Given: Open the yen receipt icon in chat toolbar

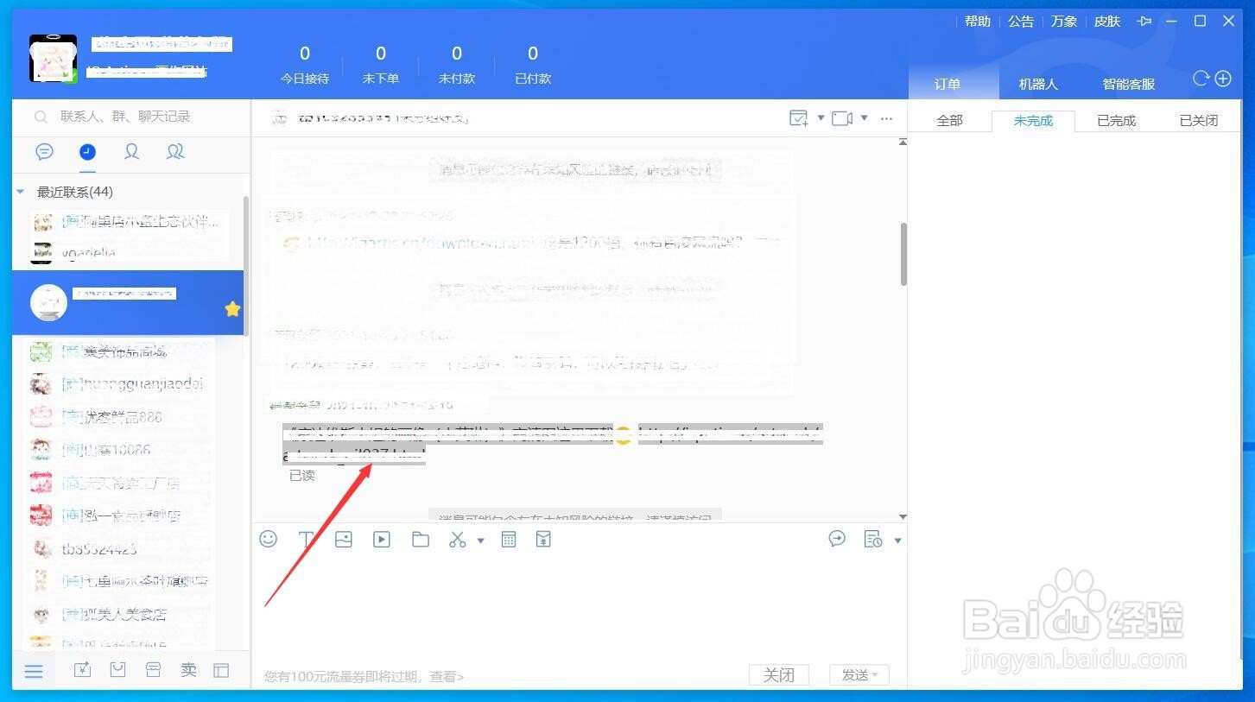Looking at the screenshot, I should point(543,539).
